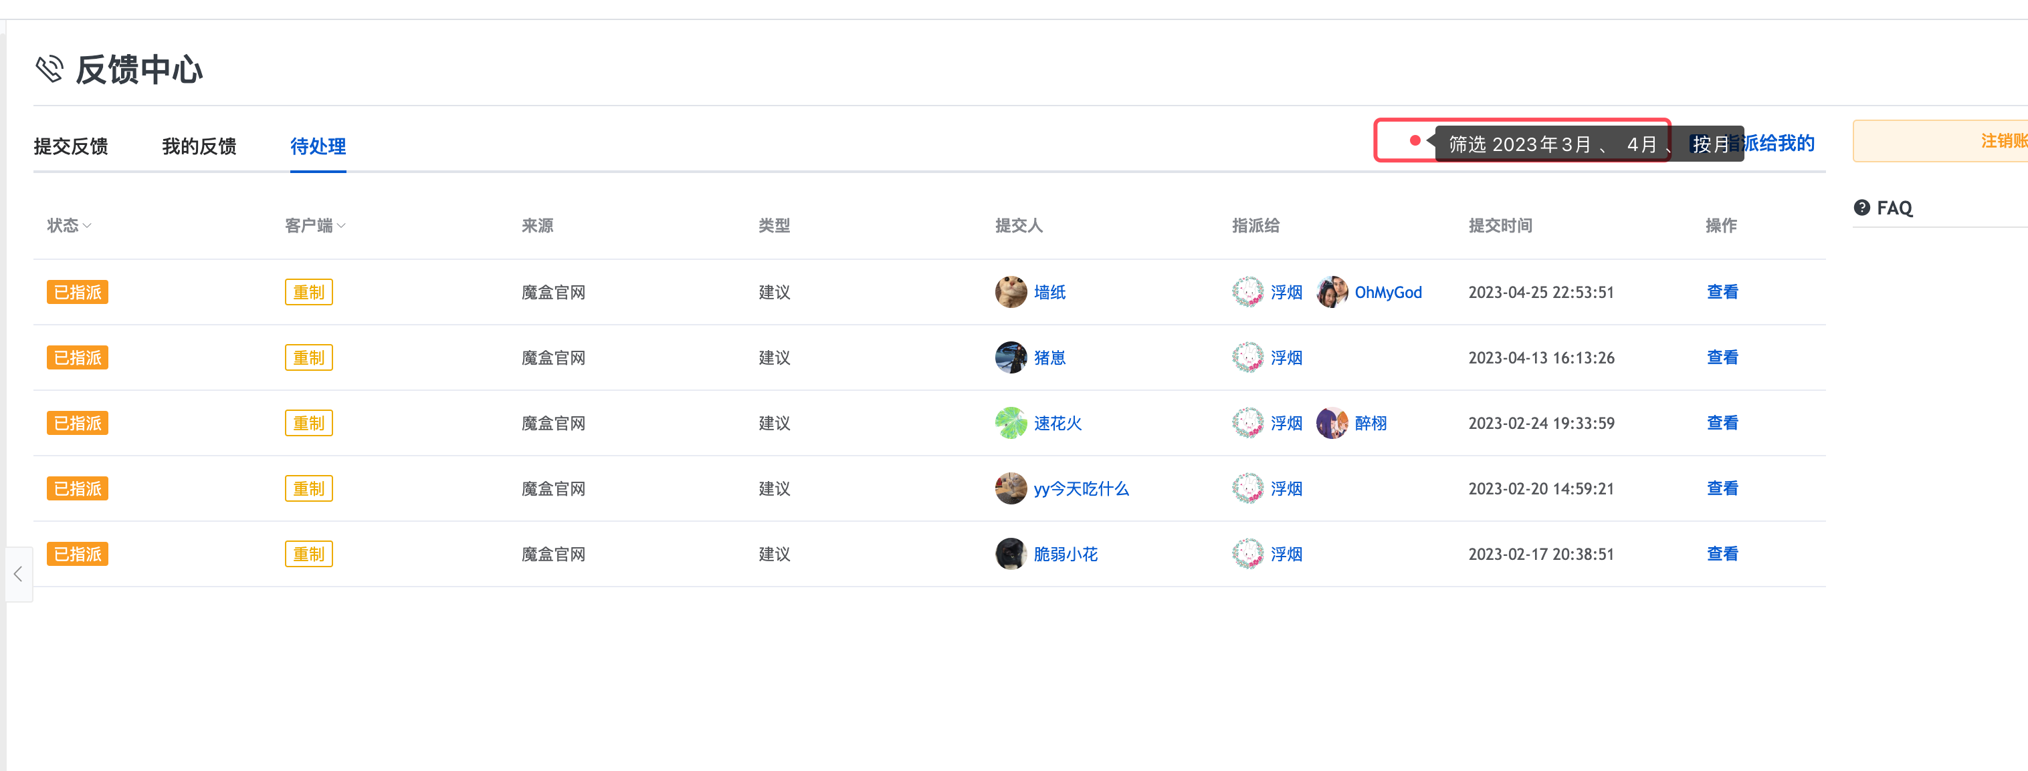This screenshot has height=771, width=2028.
Task: Switch to the 提交反馈 tab
Action: click(70, 146)
